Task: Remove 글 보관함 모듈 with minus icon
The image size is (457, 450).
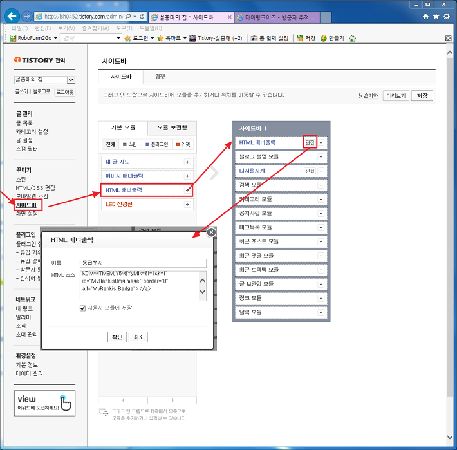Action: 321,284
